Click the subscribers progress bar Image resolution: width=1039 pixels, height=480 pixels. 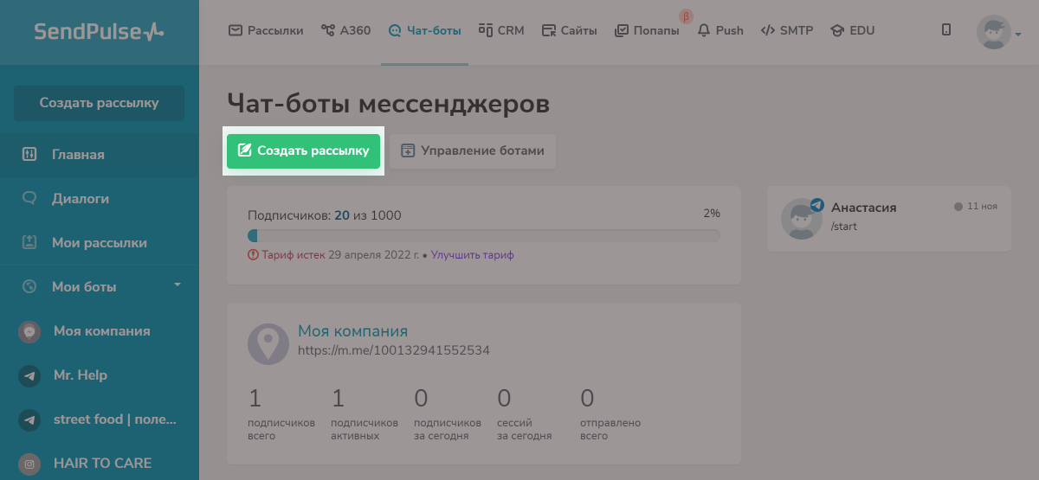483,235
